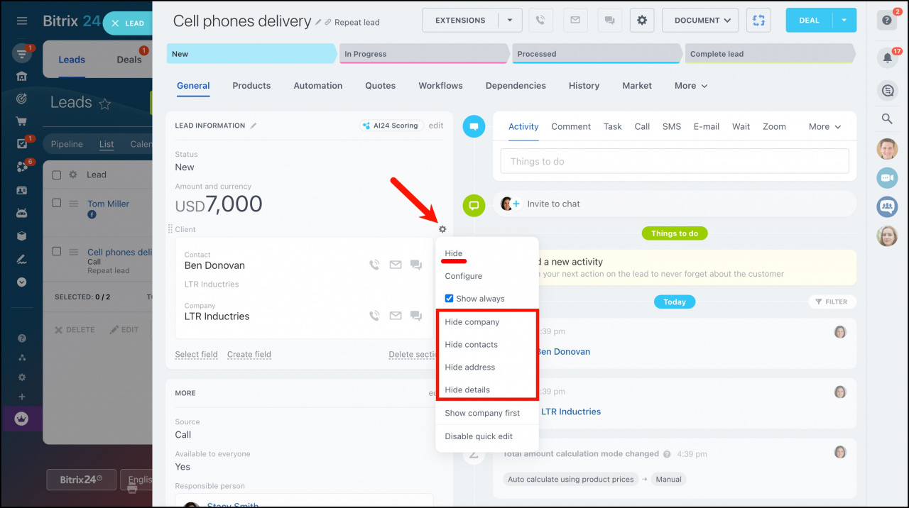Screen dimensions: 909x508
Task: Expand the More tab dropdown in lead tabs
Action: coord(691,86)
